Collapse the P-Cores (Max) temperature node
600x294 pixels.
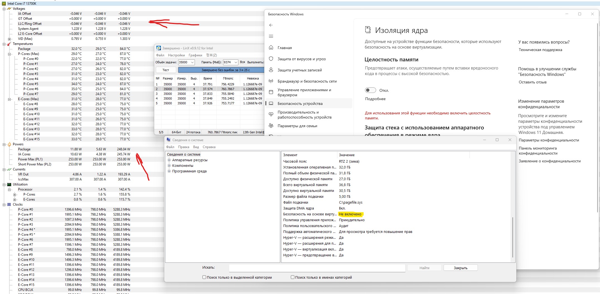click(9, 54)
